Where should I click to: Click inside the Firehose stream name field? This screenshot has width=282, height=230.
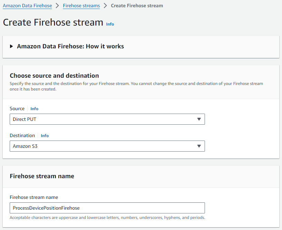107,208
